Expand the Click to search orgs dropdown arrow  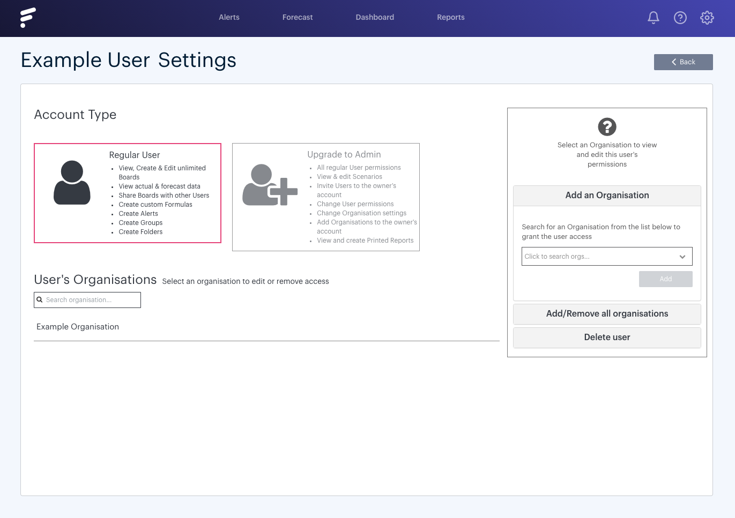coord(682,257)
